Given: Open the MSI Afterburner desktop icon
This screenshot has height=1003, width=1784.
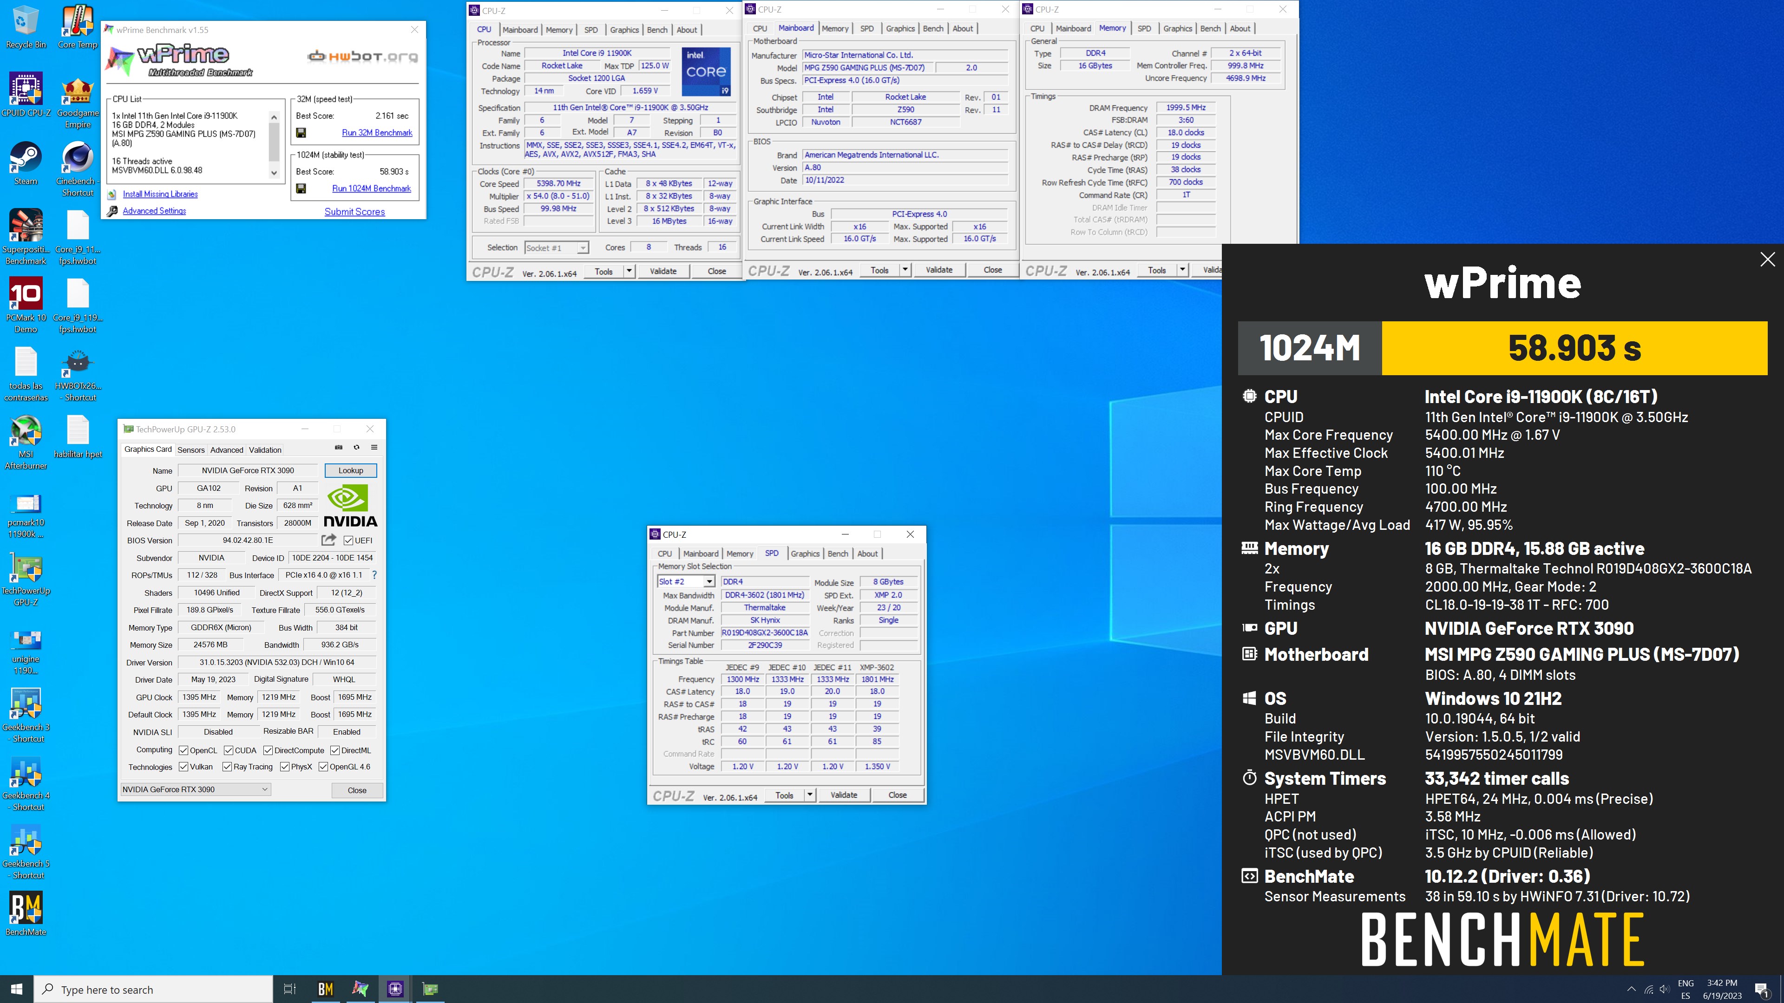Looking at the screenshot, I should [x=26, y=442].
